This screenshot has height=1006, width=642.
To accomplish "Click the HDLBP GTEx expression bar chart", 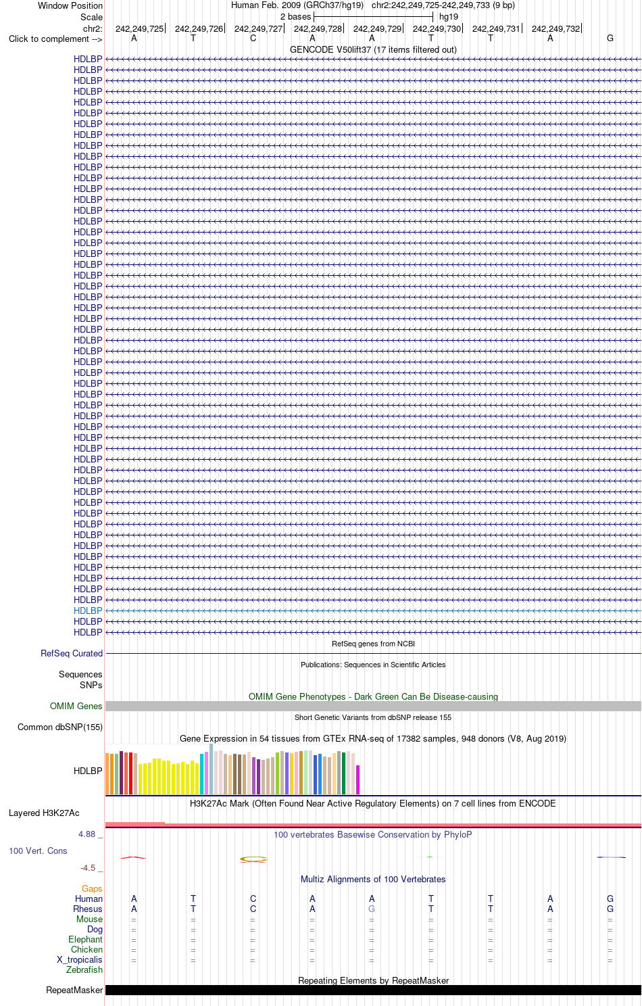I will (x=232, y=769).
